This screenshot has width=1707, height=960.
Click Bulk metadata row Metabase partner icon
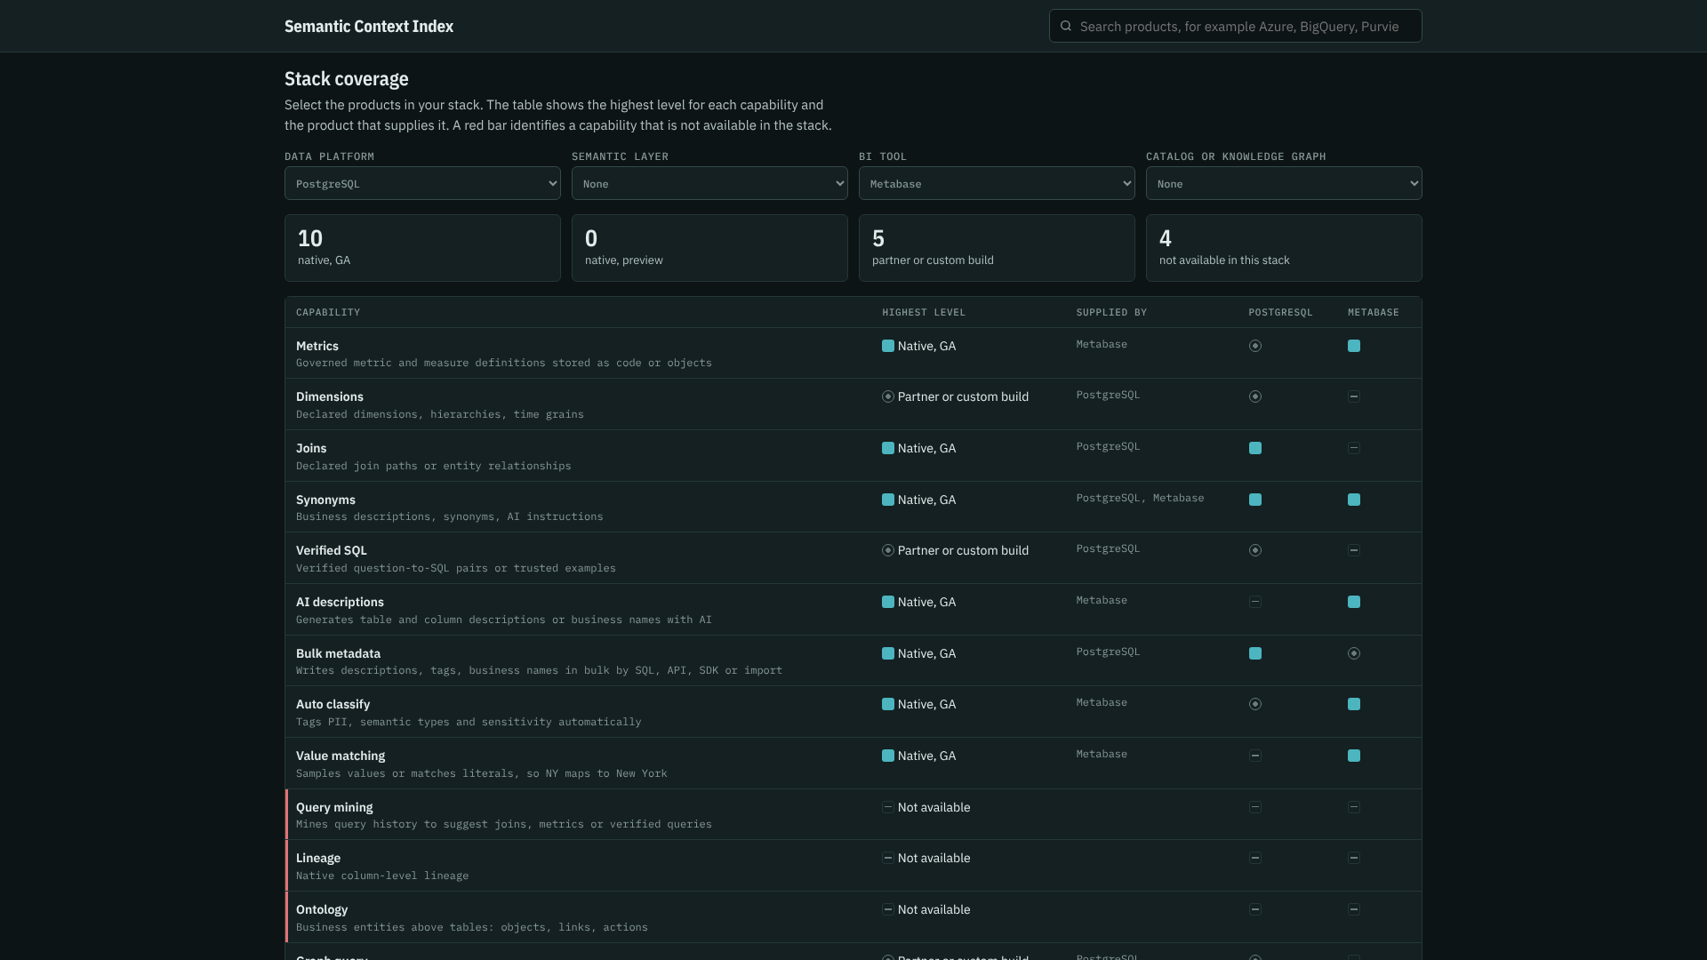coord(1354,653)
